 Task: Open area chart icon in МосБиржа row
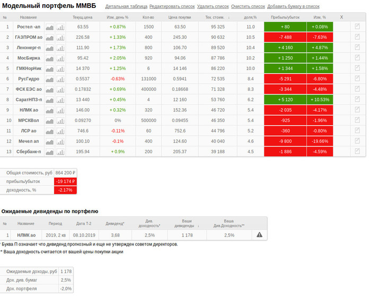click(x=50, y=58)
